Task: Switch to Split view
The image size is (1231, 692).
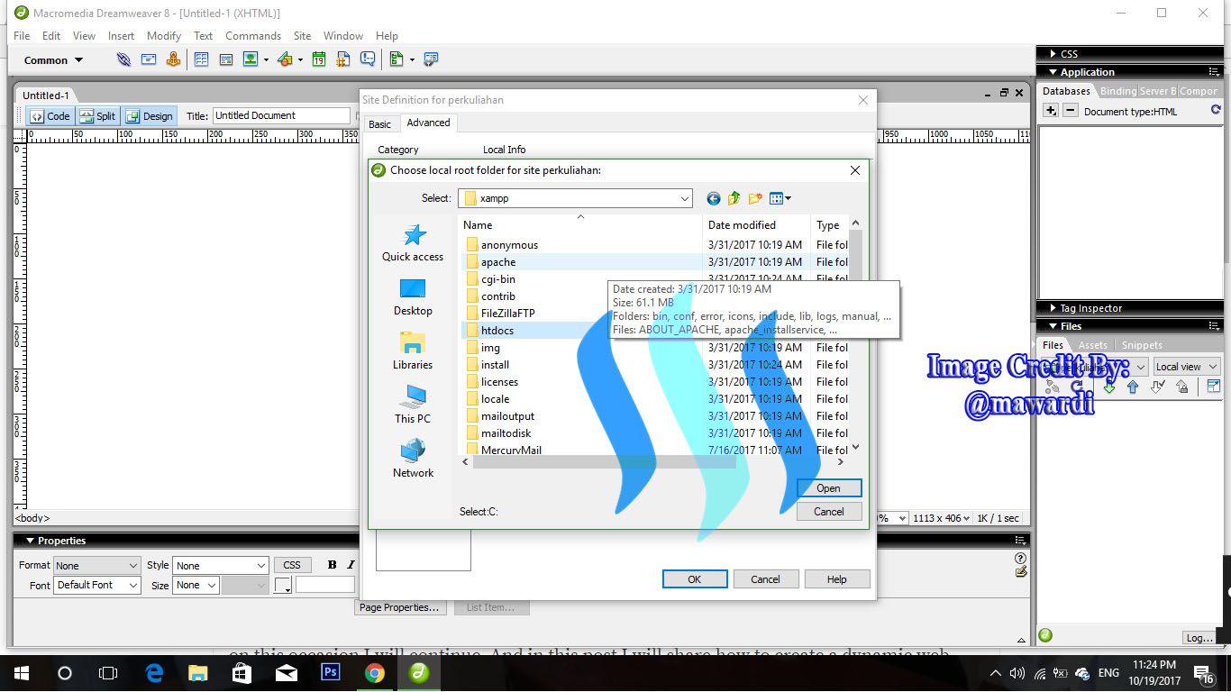Action: tap(97, 115)
